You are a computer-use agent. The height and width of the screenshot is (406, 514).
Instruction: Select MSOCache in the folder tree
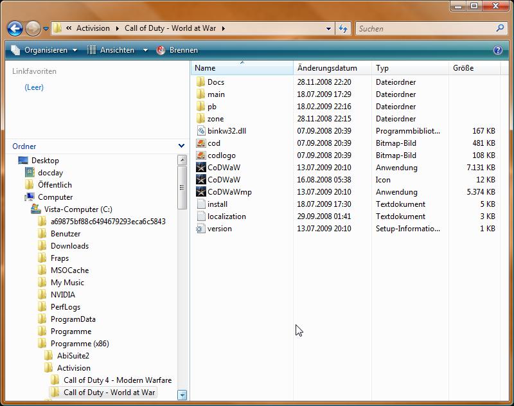(69, 270)
